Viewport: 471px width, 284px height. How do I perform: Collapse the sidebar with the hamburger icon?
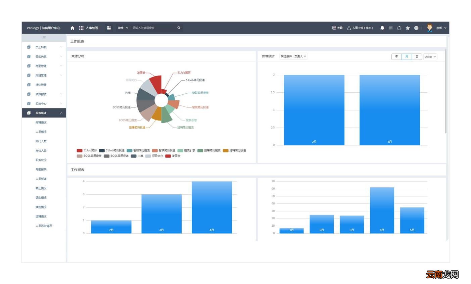(44, 38)
